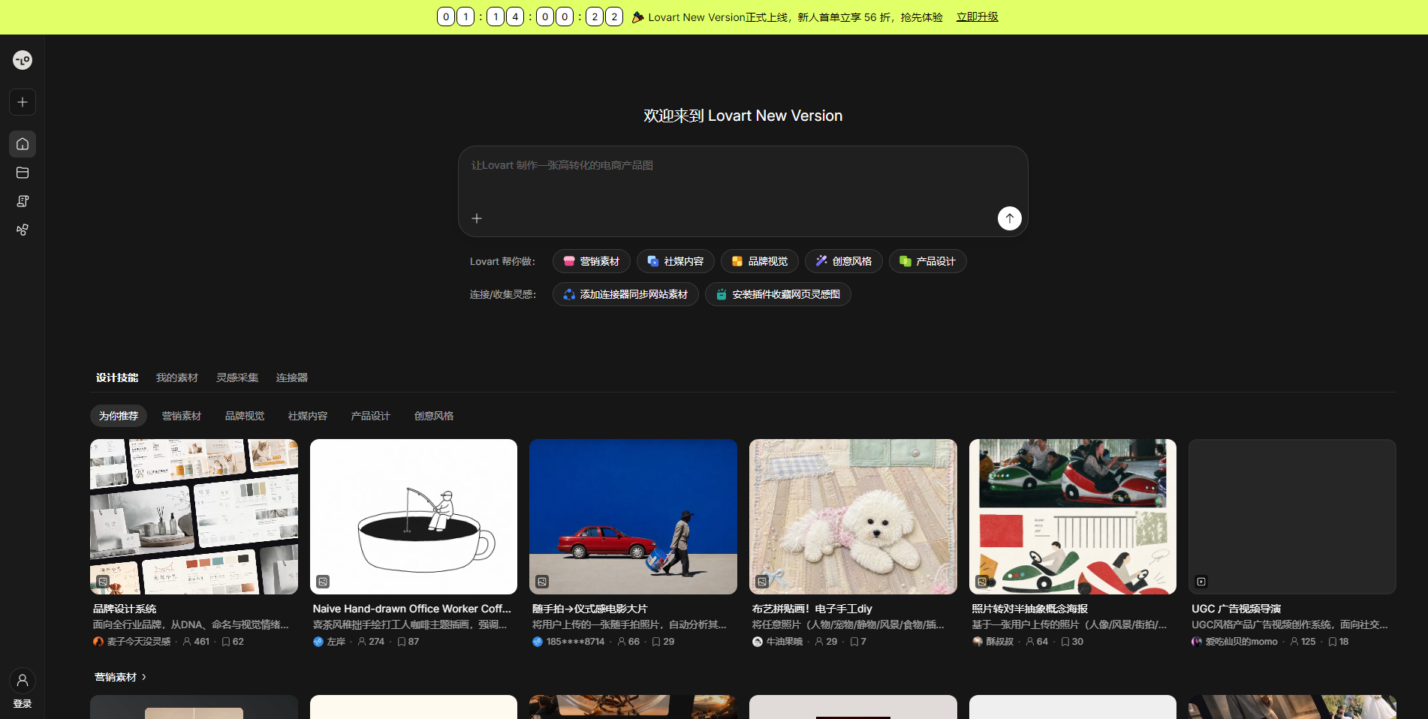The height and width of the screenshot is (719, 1428).
Task: Choose the 品牌视觉 chip with the orange icon
Action: (760, 261)
